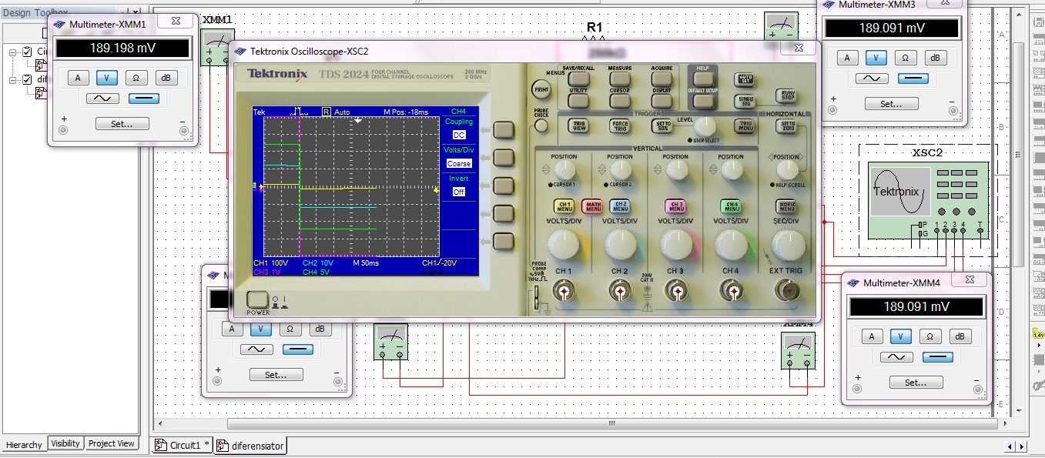Switch to the Project View tab
This screenshot has width=1045, height=458.
coord(112,443)
